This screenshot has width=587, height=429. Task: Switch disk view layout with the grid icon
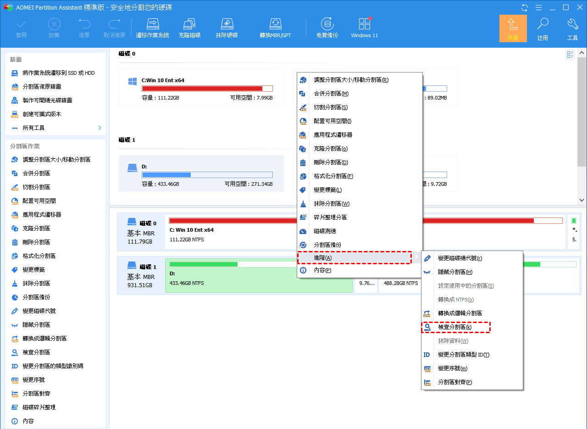[570, 55]
